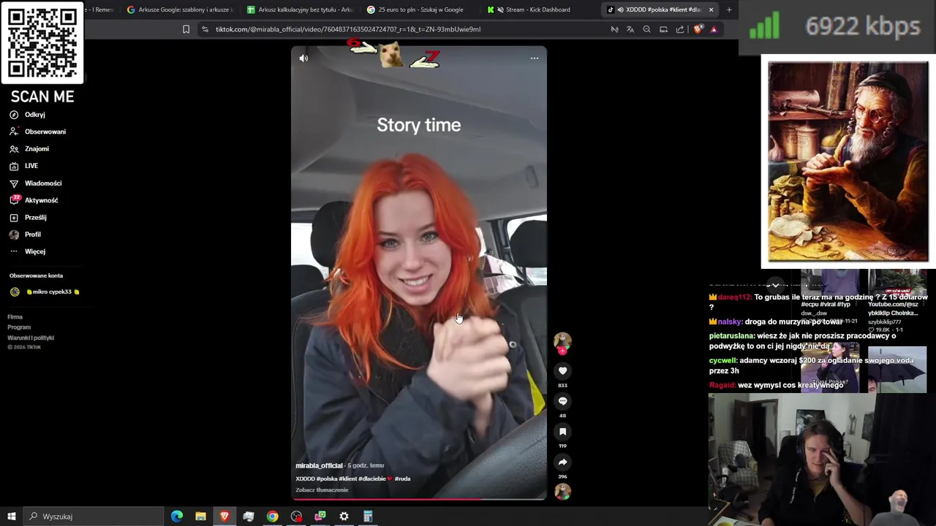
Task: Open site settings icon in address bar
Action: click(205, 29)
